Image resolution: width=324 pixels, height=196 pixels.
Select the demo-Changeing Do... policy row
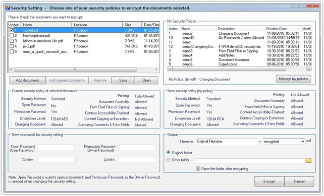point(240,46)
